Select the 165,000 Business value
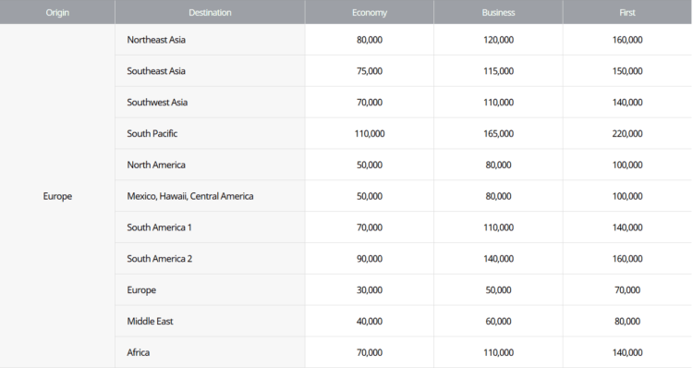This screenshot has width=693, height=368. tap(498, 133)
